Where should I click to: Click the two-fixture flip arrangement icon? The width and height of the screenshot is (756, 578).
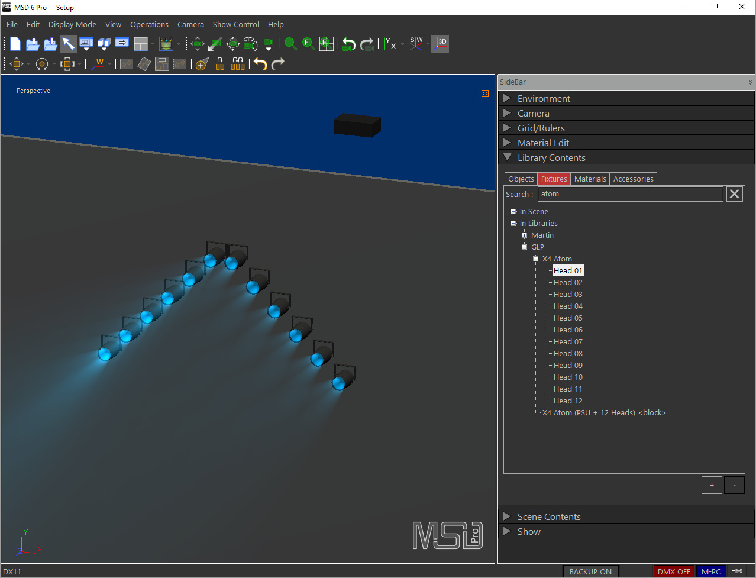pos(220,64)
